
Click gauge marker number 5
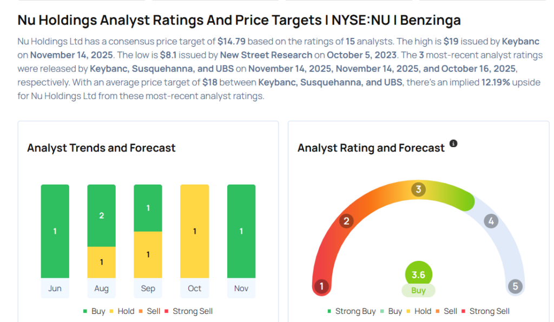coord(515,286)
